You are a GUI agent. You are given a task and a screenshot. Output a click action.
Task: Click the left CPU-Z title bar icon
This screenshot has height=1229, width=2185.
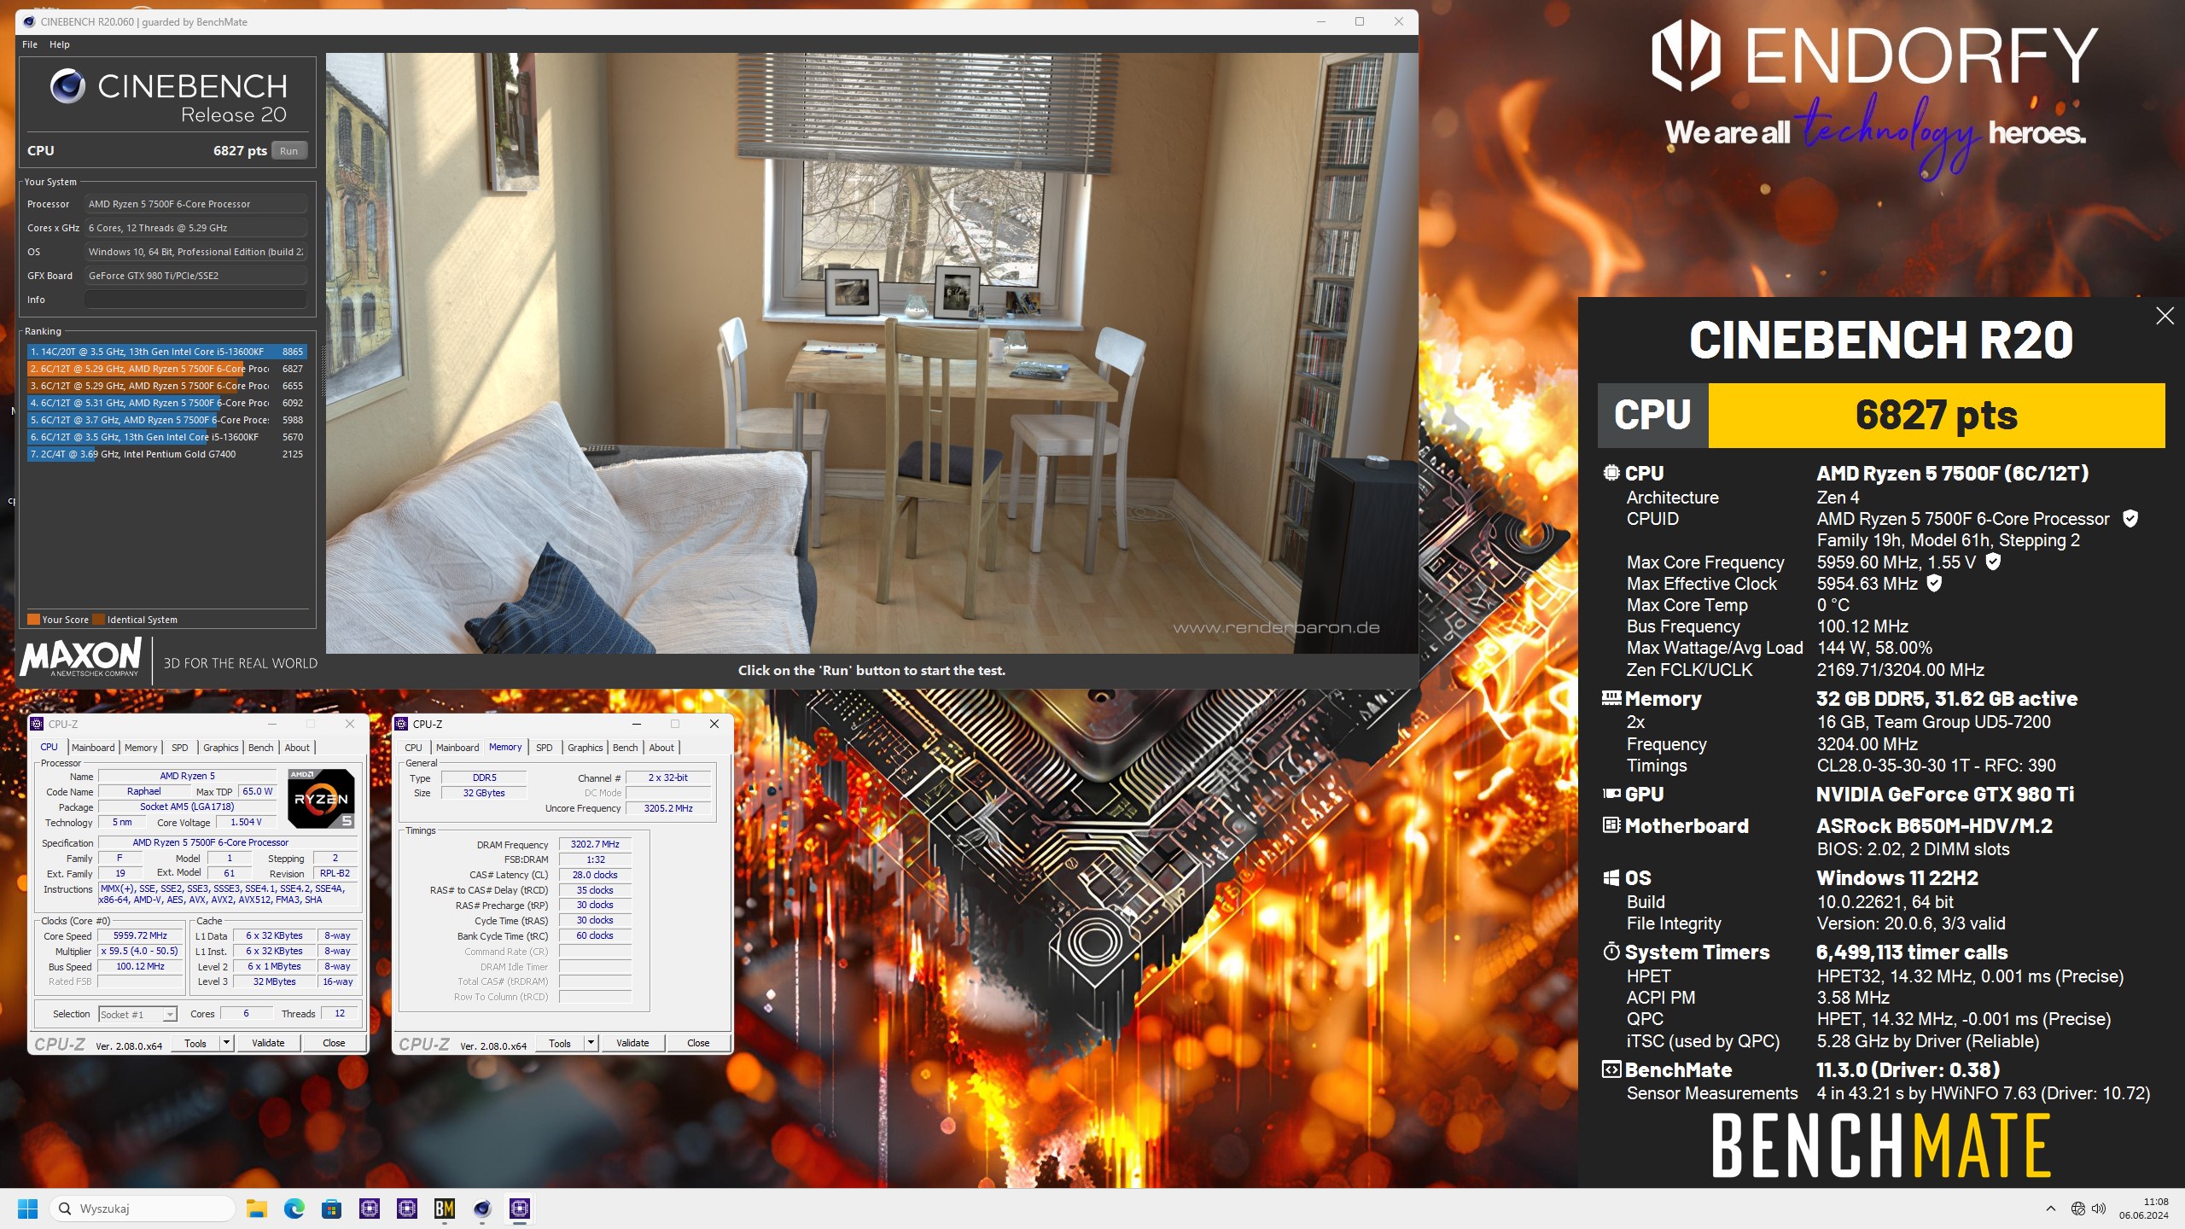[37, 724]
